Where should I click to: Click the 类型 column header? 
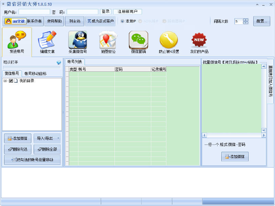73,69
